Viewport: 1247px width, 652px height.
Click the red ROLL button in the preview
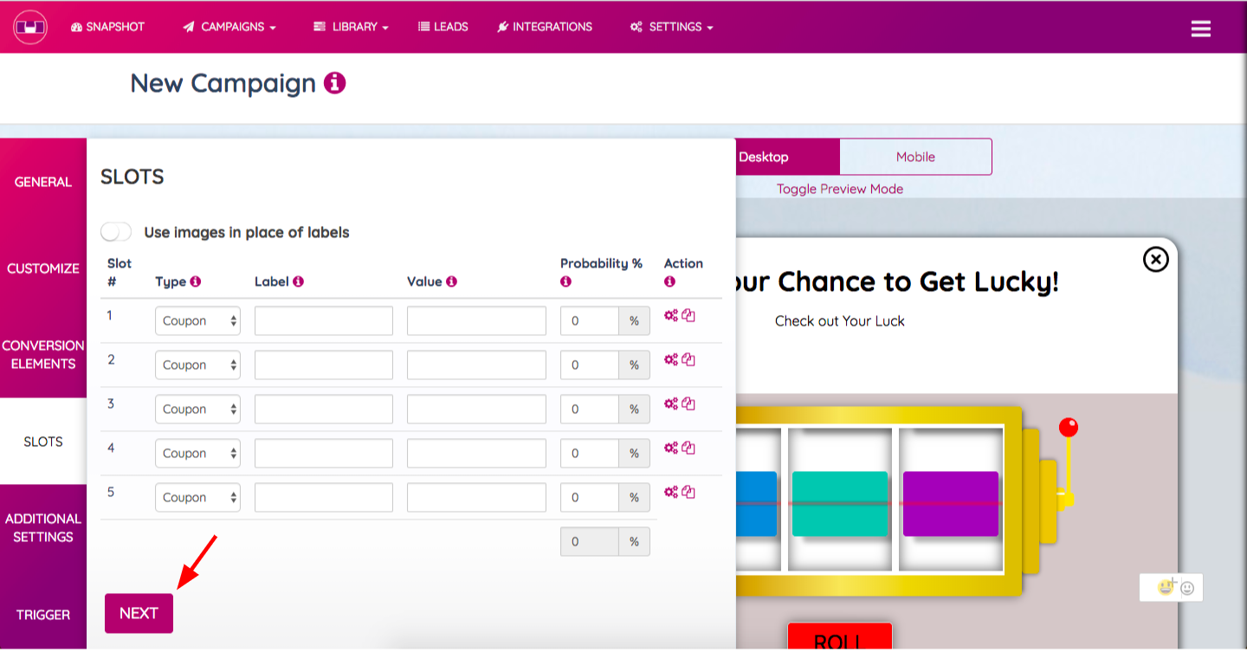pyautogui.click(x=839, y=637)
